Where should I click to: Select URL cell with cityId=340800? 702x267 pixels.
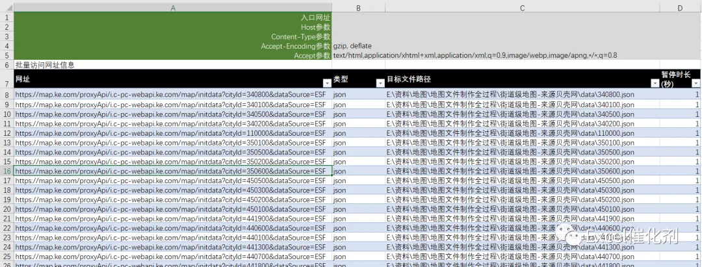point(174,95)
